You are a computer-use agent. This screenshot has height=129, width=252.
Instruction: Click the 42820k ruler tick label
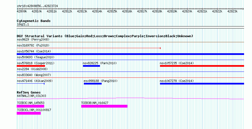coord(187,12)
